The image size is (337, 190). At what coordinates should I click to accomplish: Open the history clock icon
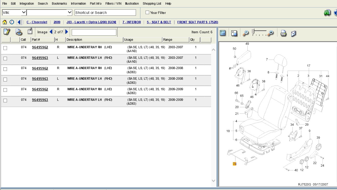[x=12, y=22]
